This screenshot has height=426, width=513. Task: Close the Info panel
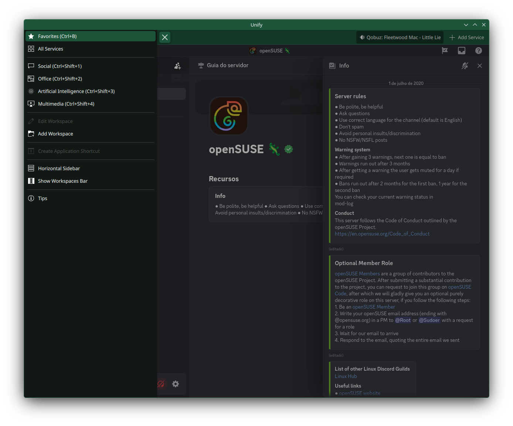(480, 66)
